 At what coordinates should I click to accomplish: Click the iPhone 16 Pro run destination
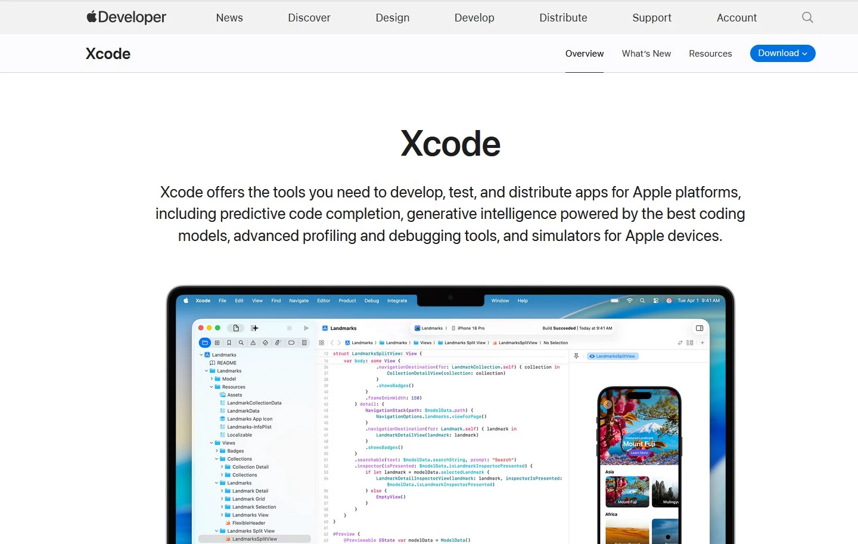[468, 328]
